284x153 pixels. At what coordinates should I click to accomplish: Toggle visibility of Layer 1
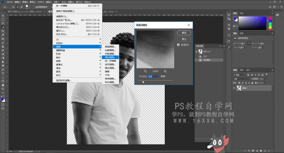tap(234, 88)
